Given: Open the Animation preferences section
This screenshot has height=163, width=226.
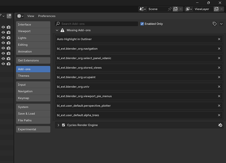Looking at the screenshot, I should 33,51.
